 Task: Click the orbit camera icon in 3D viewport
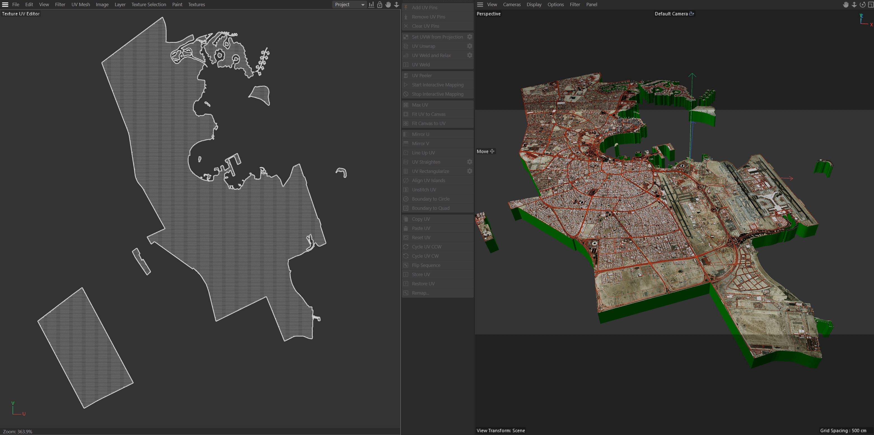pos(862,4)
